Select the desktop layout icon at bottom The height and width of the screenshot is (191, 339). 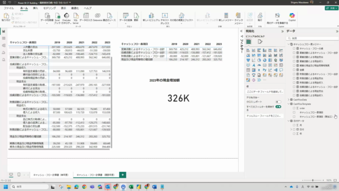[x=11, y=175]
